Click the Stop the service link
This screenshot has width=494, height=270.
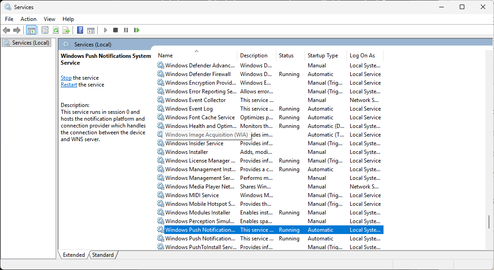click(x=66, y=78)
